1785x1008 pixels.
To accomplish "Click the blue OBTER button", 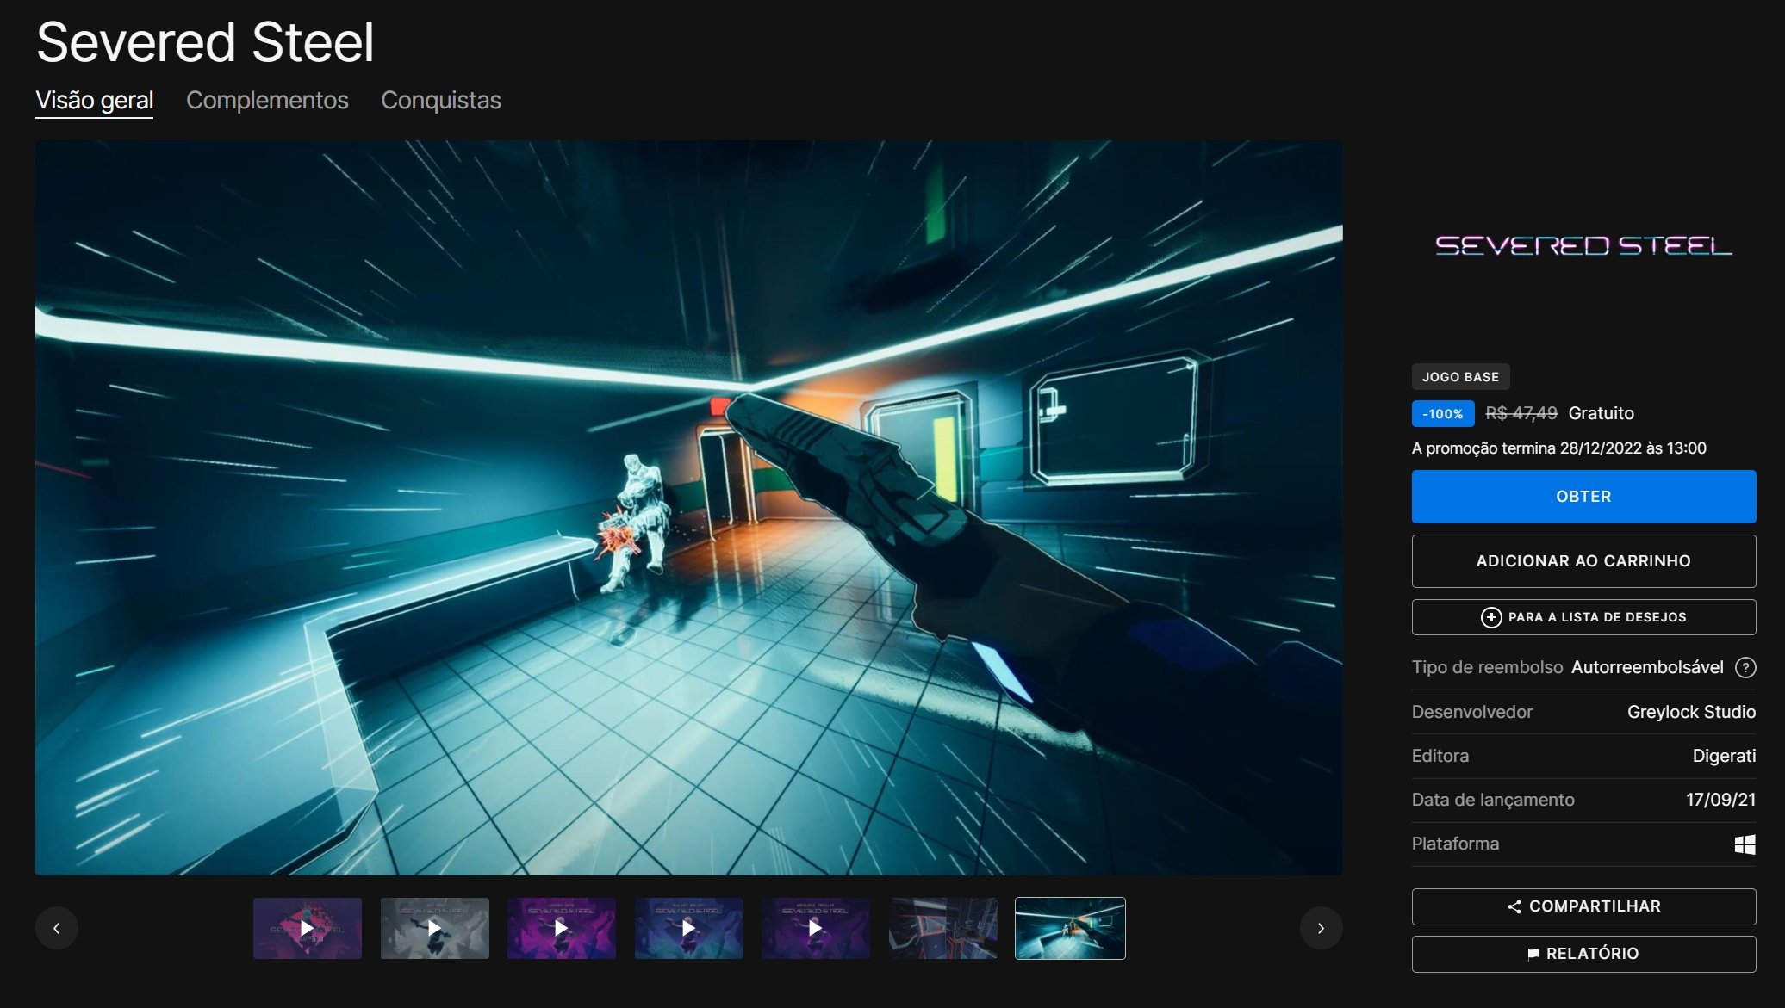I will click(x=1583, y=497).
